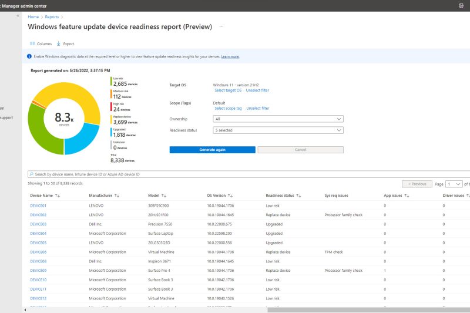Sort by Readiness status using the sort arrows
The image size is (470, 313).
298,196
